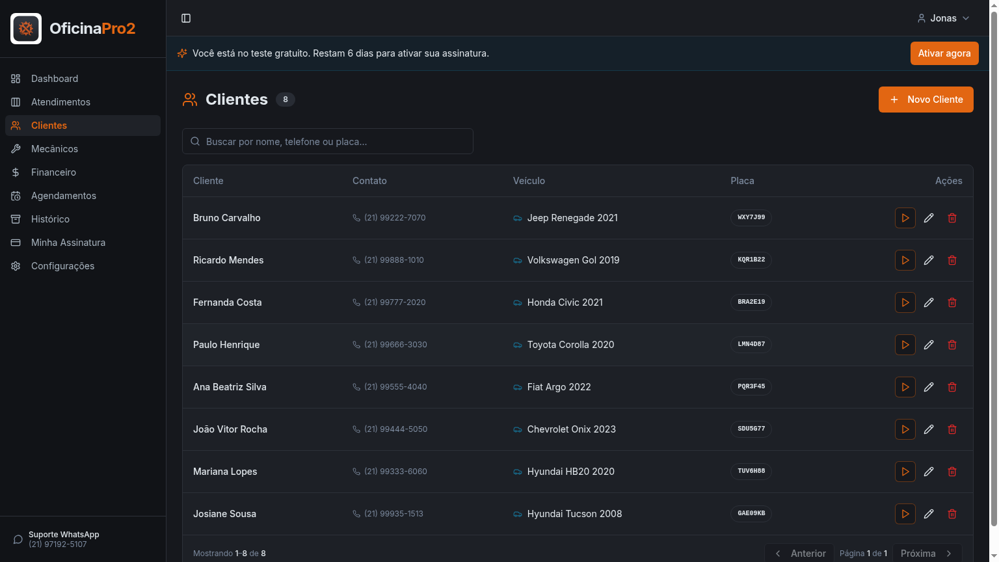Focus the search by name, phone or plate field
This screenshot has width=999, height=562.
(x=328, y=141)
